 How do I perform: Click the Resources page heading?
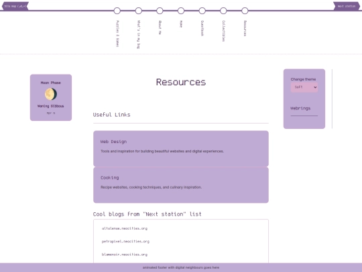tap(181, 82)
